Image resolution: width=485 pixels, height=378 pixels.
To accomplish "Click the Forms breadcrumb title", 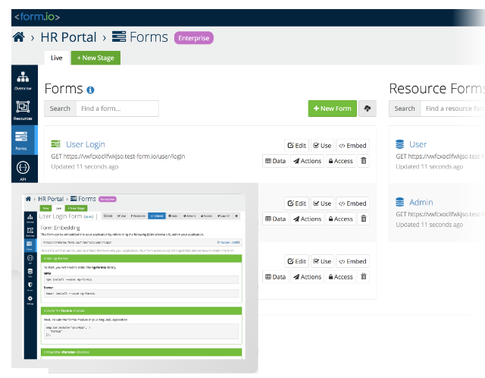I will [149, 37].
